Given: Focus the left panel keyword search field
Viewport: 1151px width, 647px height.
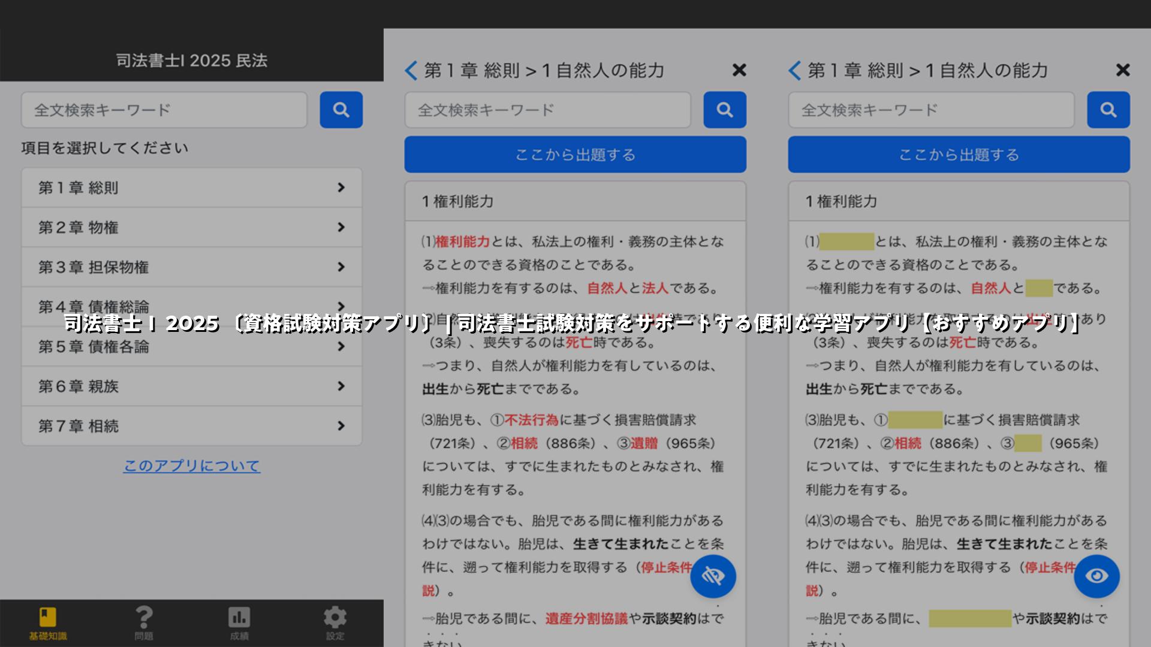Looking at the screenshot, I should click(x=164, y=110).
